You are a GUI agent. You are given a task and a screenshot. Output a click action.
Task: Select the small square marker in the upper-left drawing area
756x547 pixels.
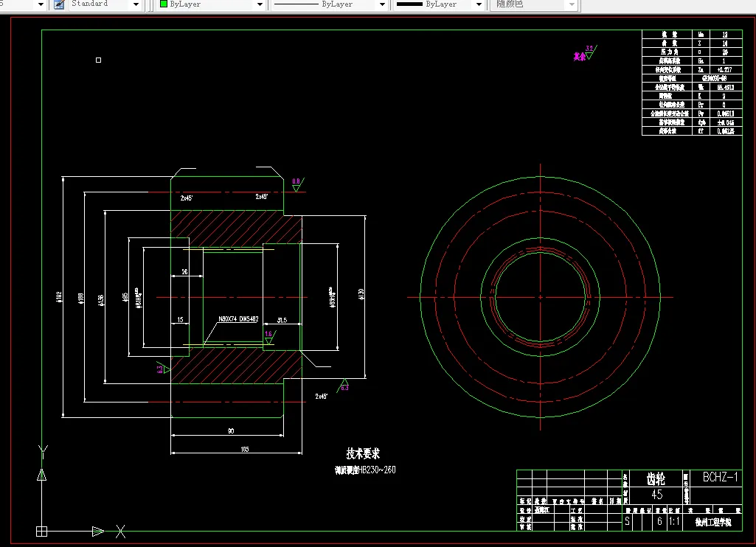click(98, 60)
